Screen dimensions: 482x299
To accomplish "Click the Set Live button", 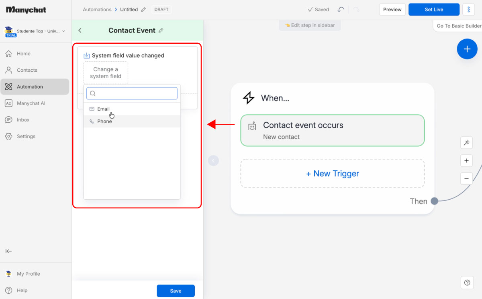I will (x=434, y=10).
